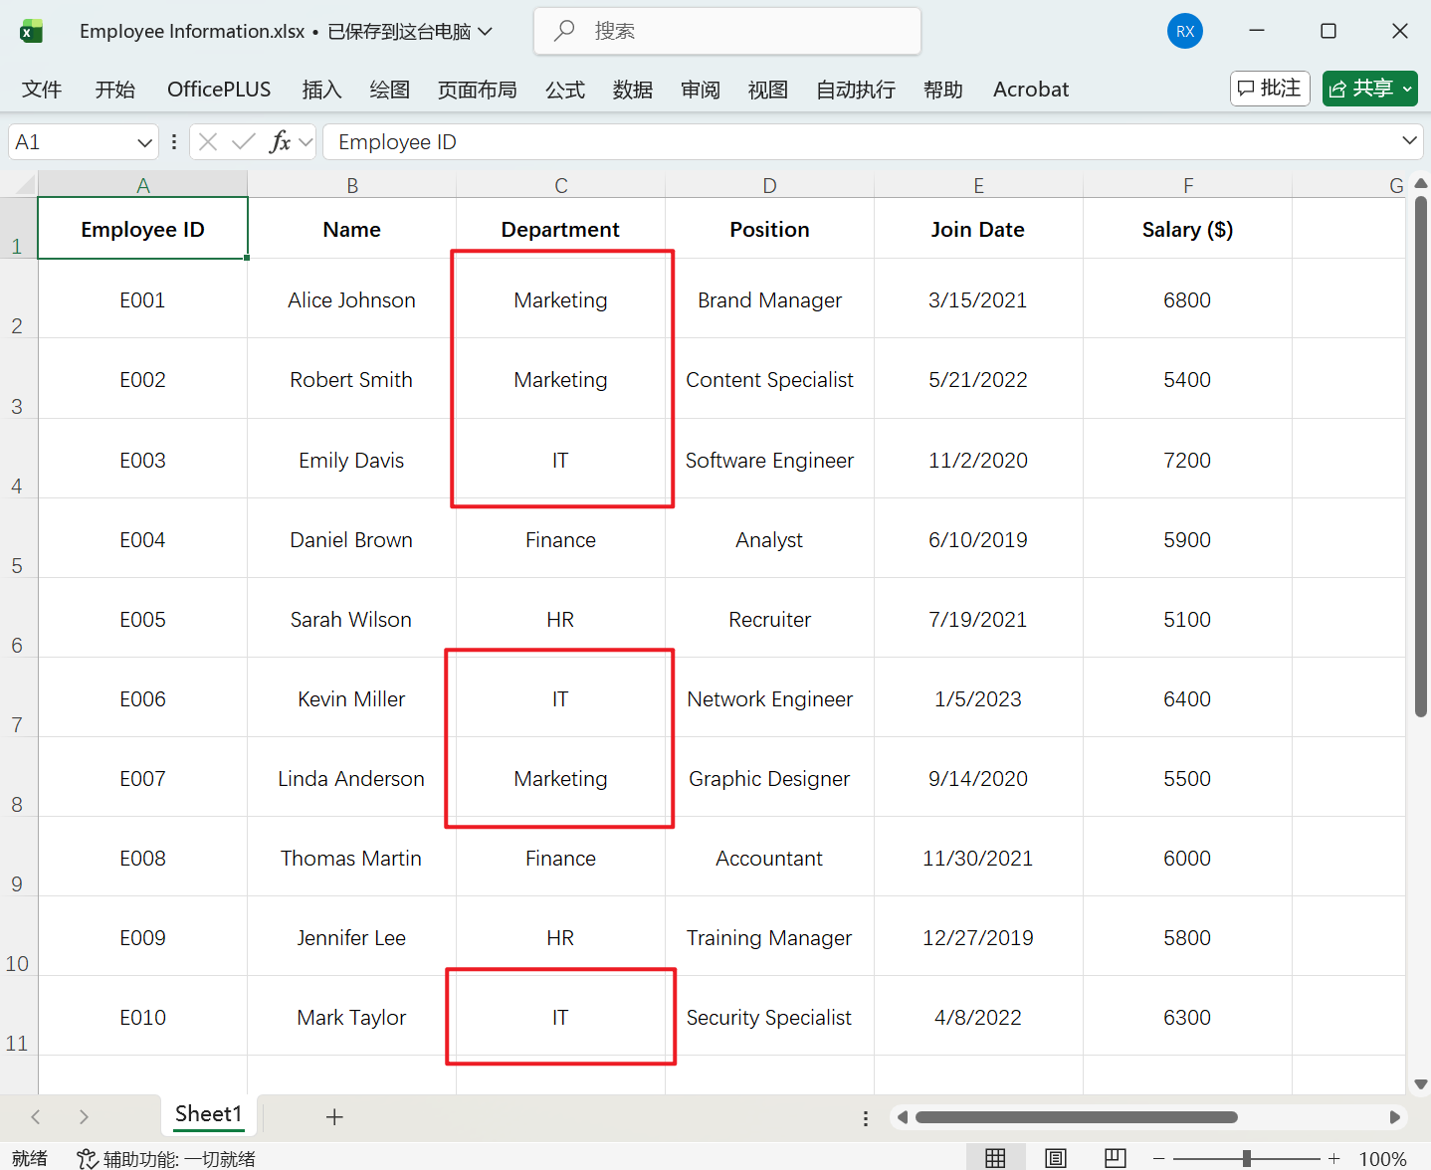Select cell containing Mark Taylor
This screenshot has width=1431, height=1170.
(351, 1017)
